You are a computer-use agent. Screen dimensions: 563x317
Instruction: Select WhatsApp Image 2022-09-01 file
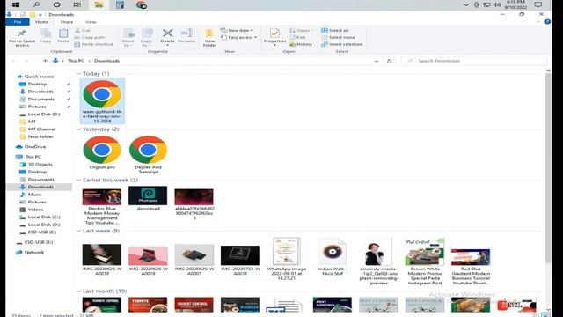point(286,259)
